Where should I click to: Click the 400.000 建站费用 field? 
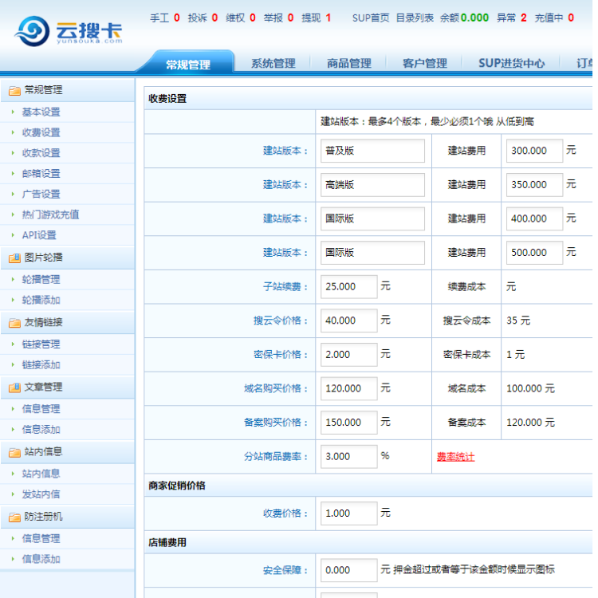click(x=534, y=218)
